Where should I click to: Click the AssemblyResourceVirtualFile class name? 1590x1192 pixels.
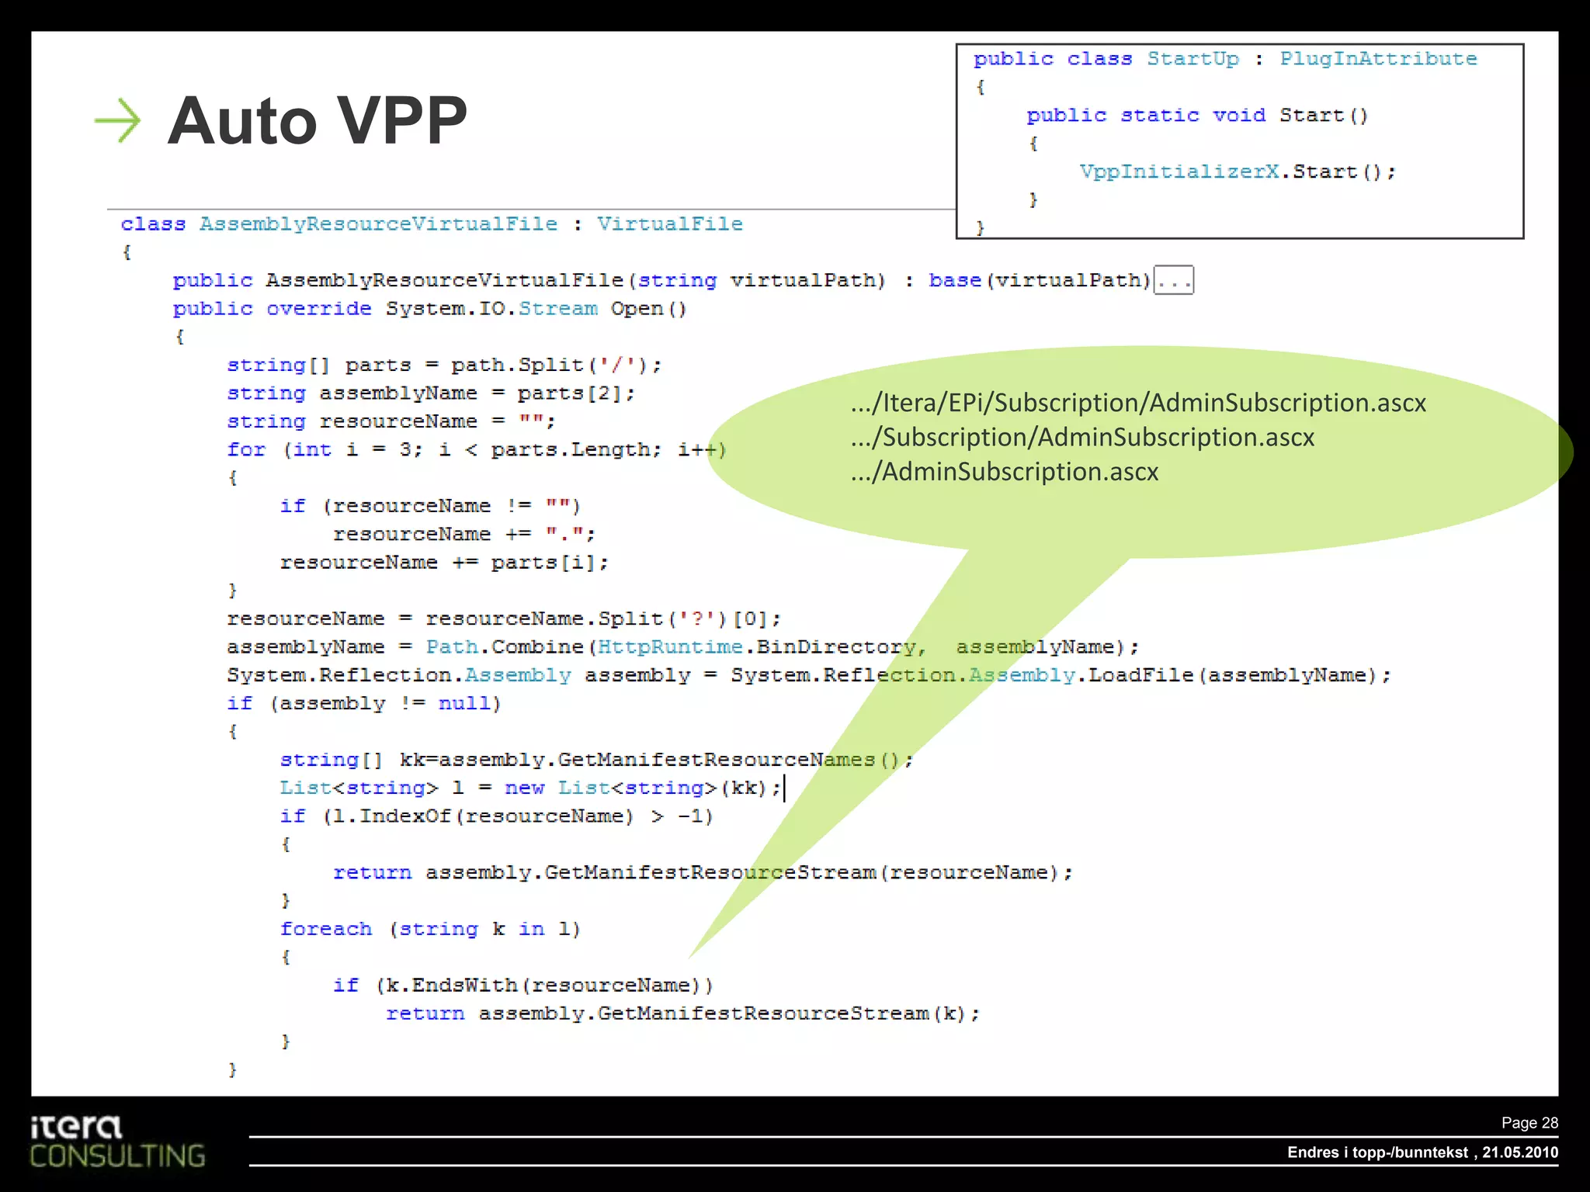378,224
